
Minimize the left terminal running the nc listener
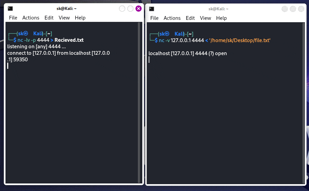[x=122, y=9]
